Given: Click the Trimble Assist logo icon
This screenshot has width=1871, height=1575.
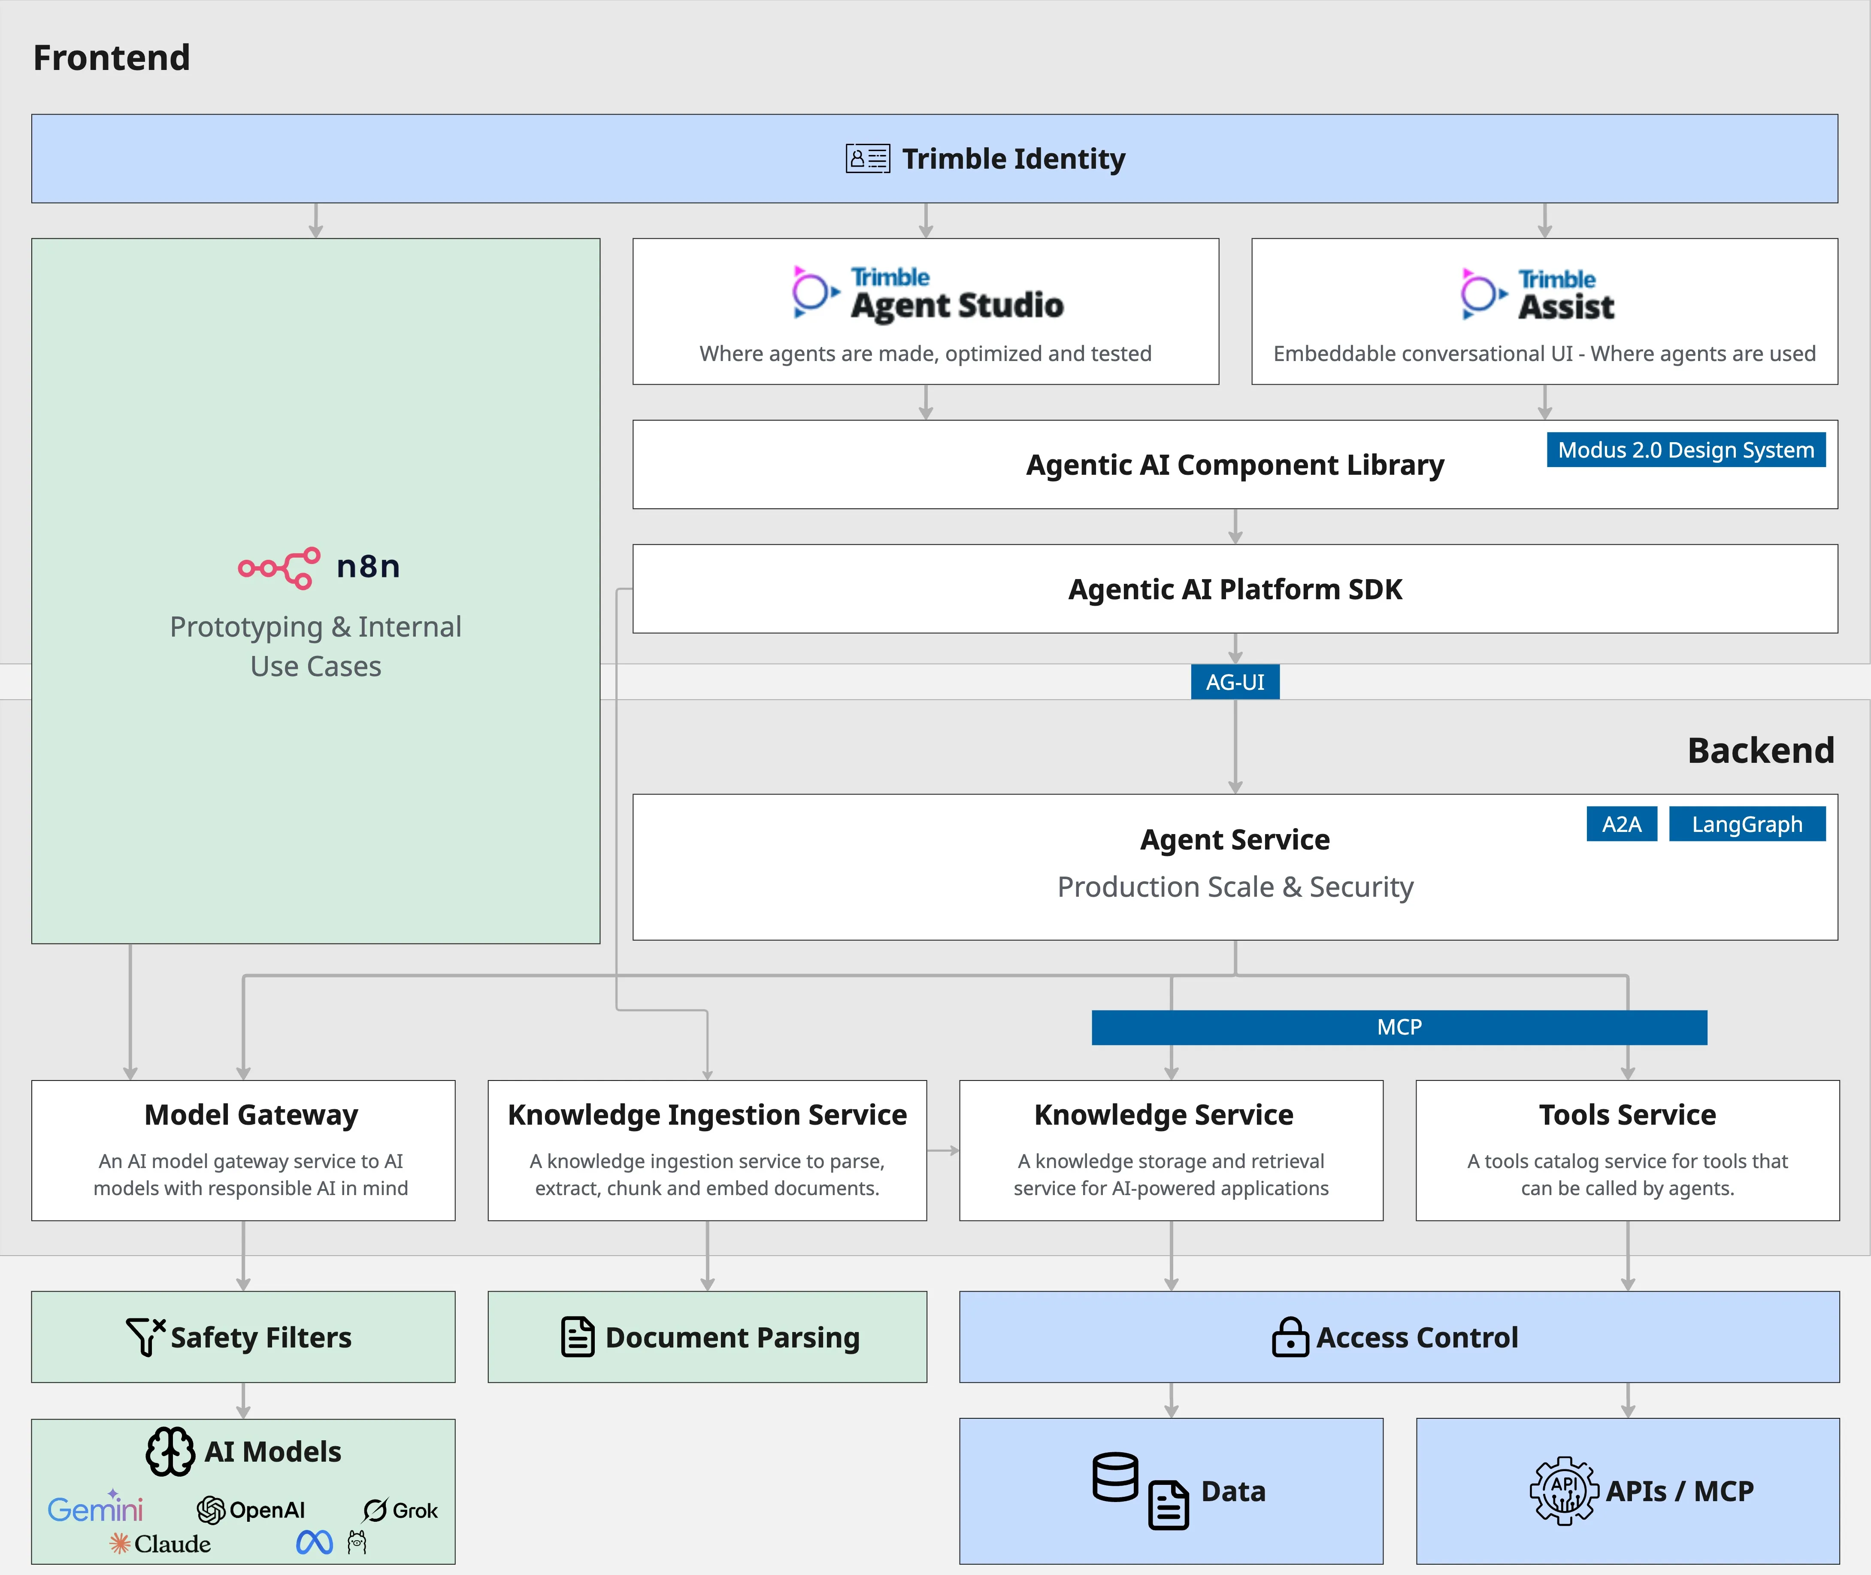Looking at the screenshot, I should click(1483, 294).
